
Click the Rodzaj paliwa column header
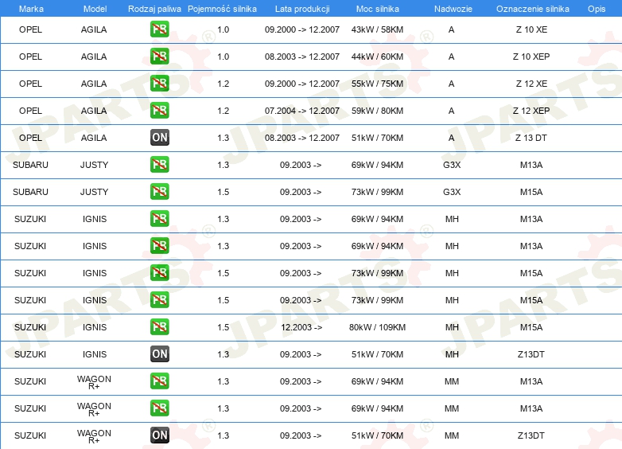[x=154, y=9]
